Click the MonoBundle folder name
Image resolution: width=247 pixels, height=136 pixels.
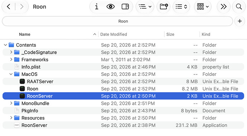(x=35, y=103)
